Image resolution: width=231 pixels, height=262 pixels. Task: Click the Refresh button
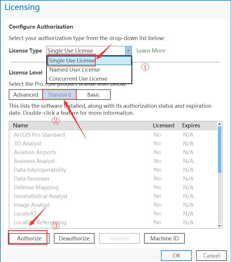119,238
